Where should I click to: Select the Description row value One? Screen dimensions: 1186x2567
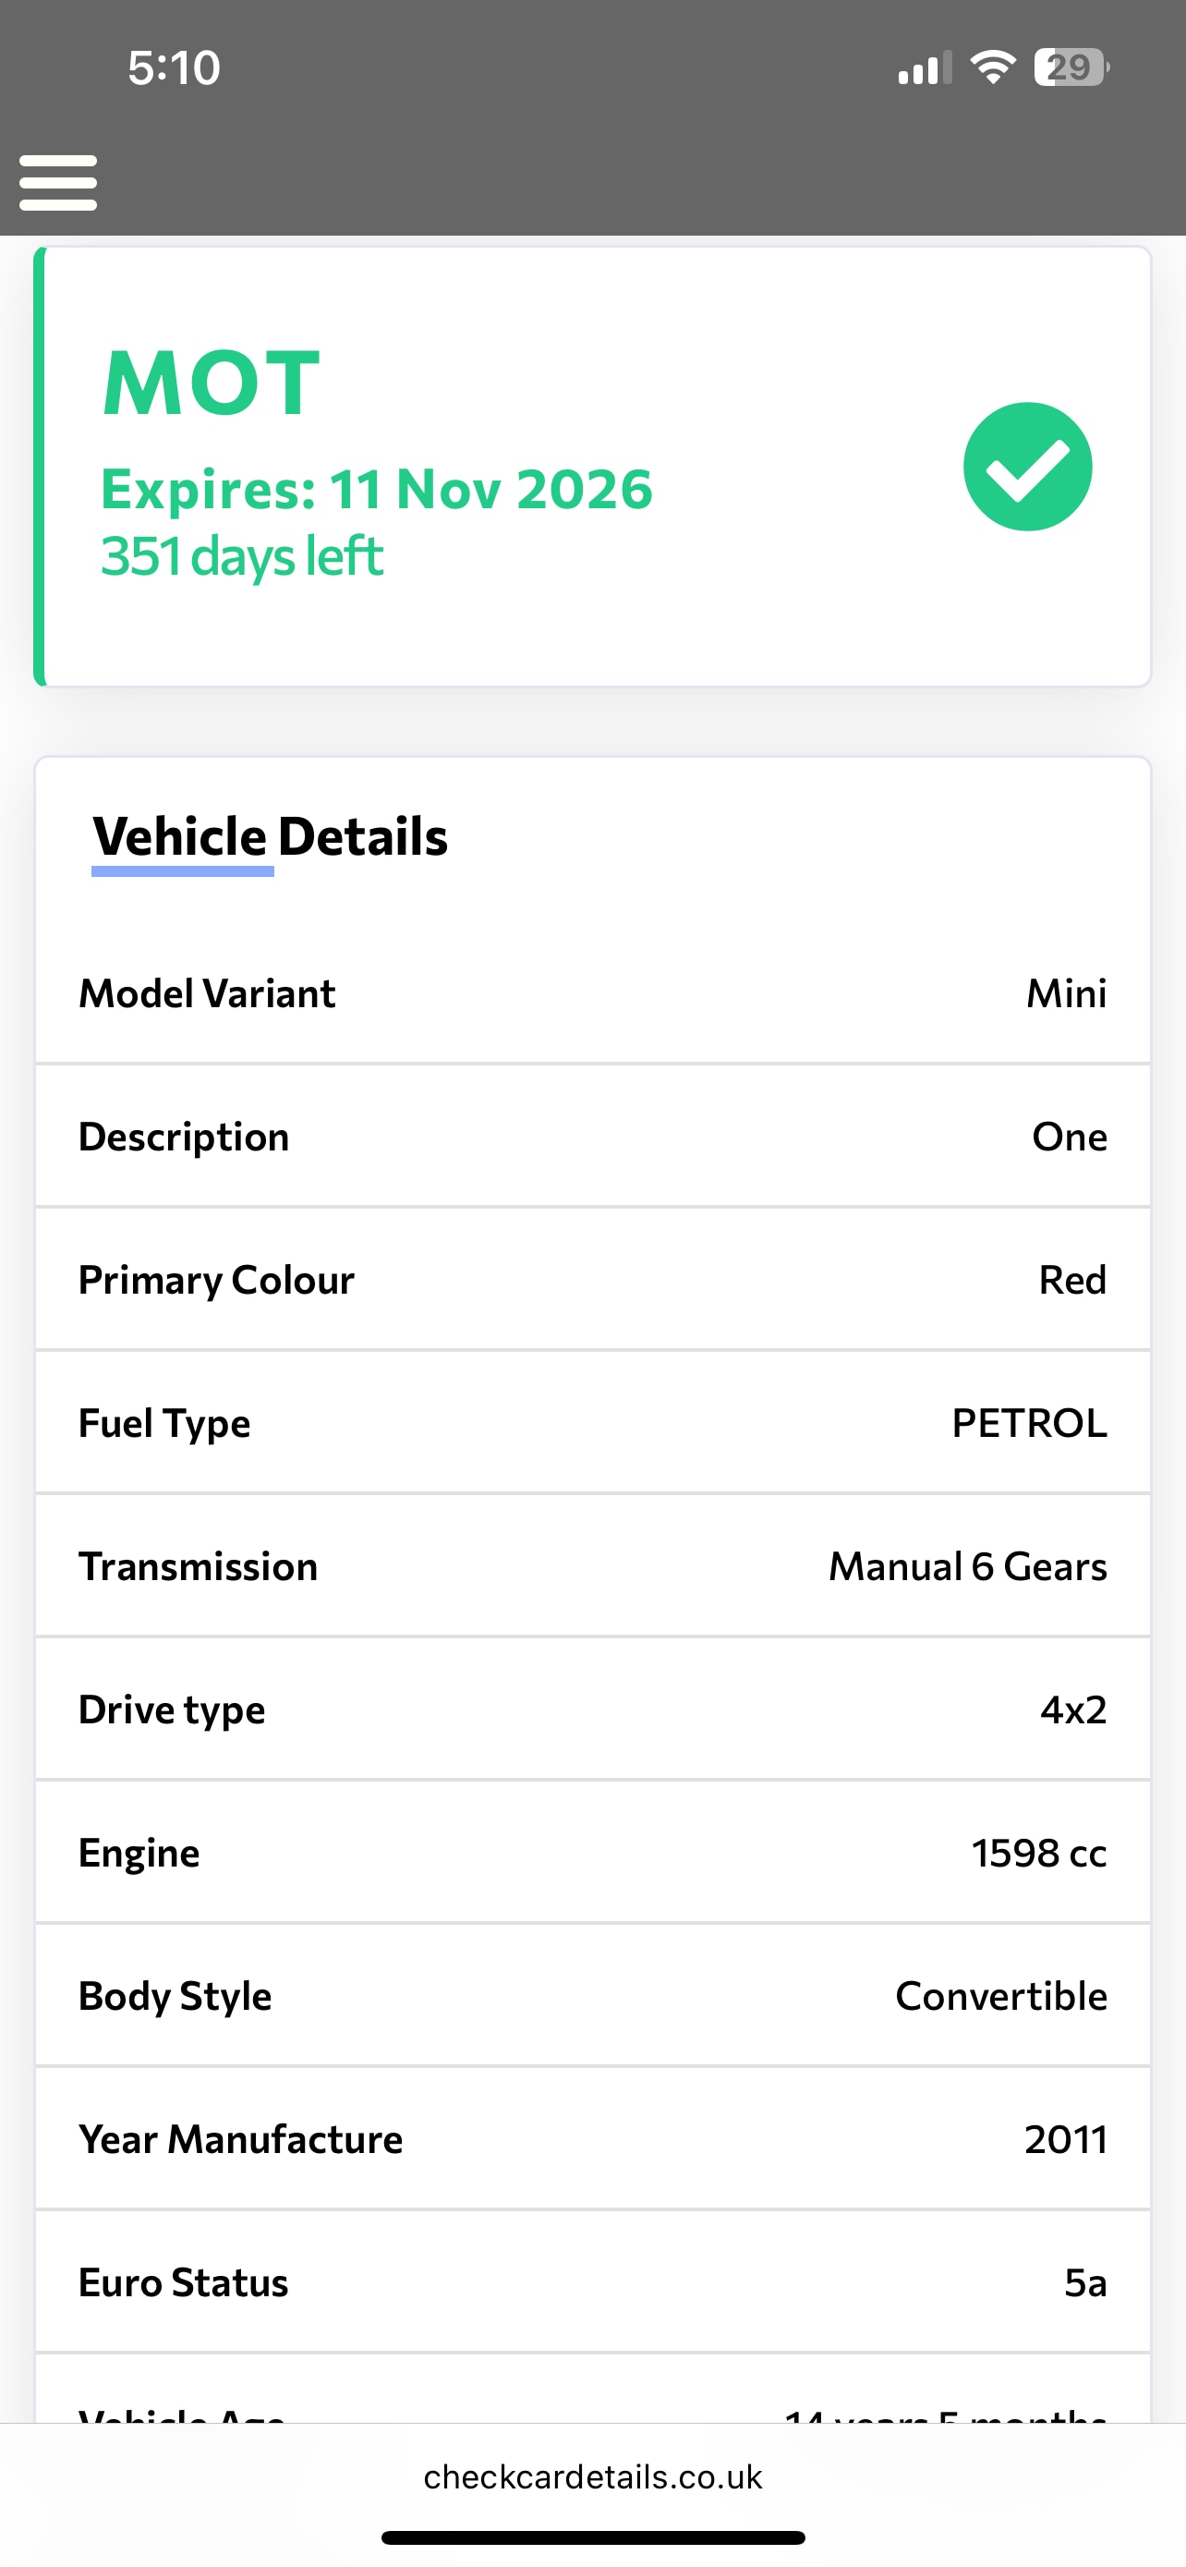[x=1069, y=1137]
